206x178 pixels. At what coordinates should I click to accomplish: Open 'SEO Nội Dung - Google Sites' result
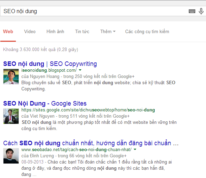point(45,103)
